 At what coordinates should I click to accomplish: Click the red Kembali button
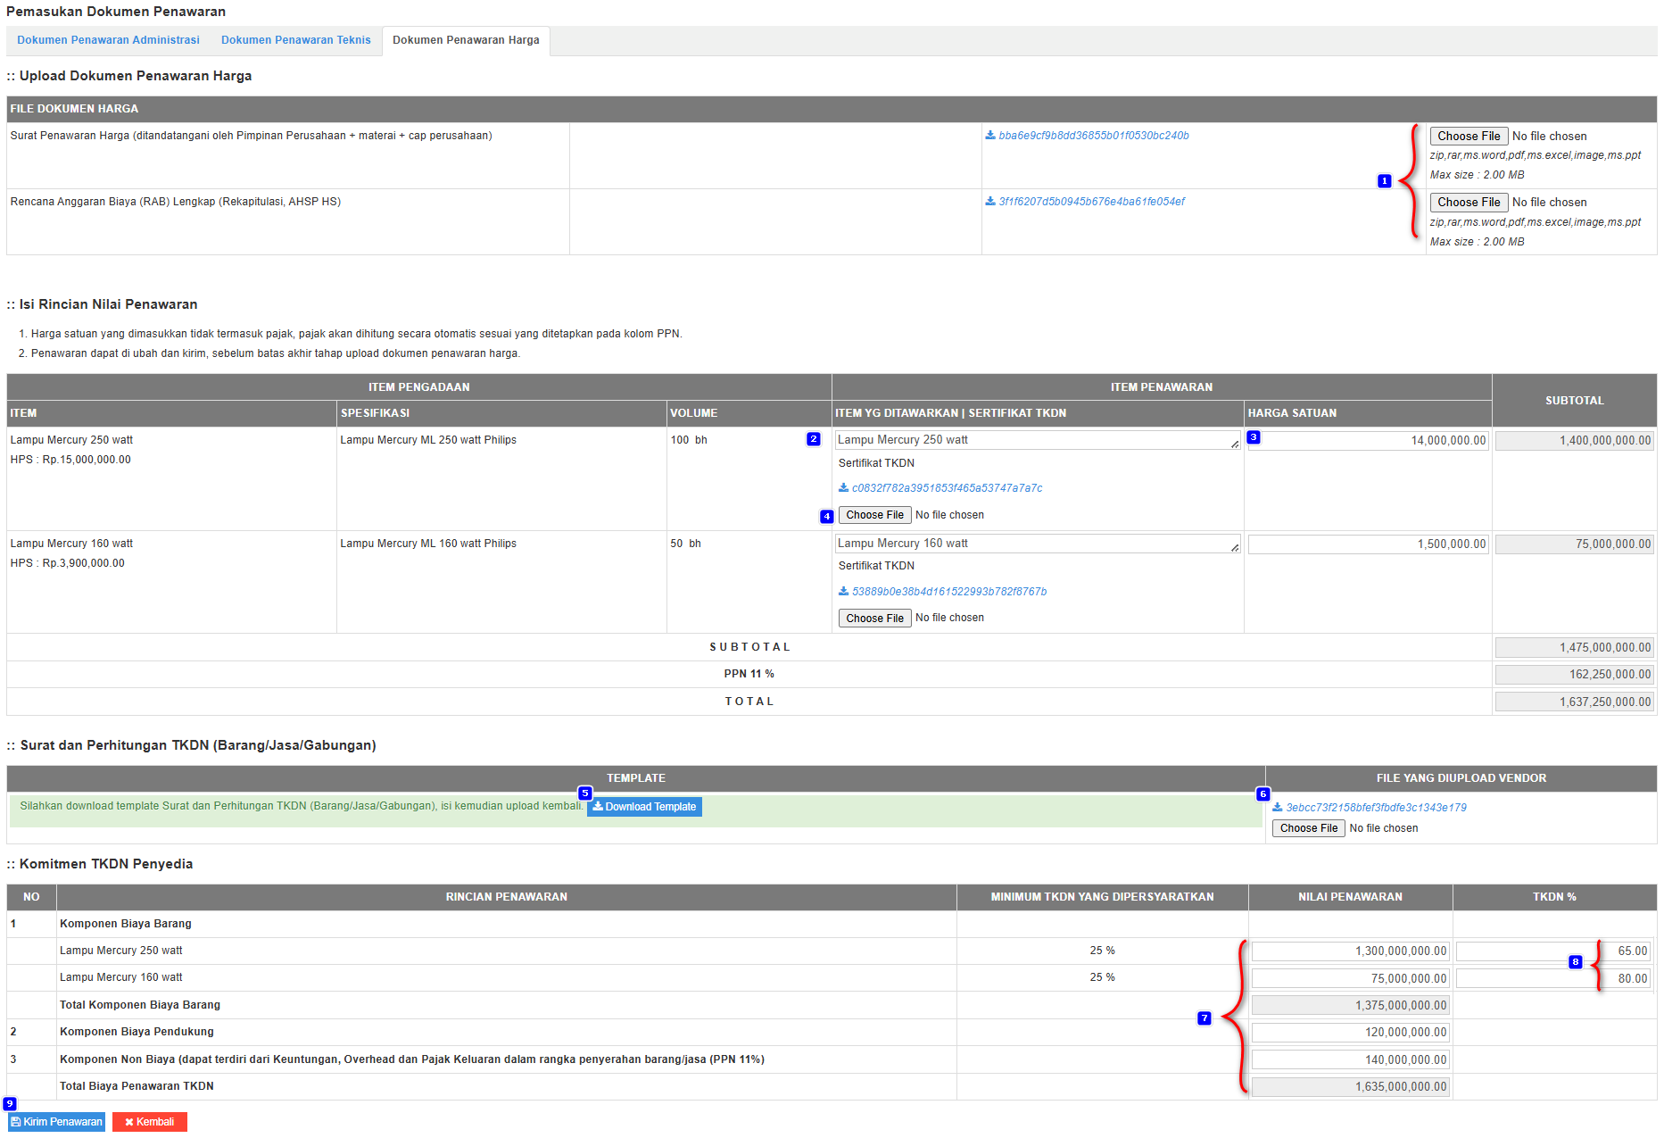point(150,1122)
